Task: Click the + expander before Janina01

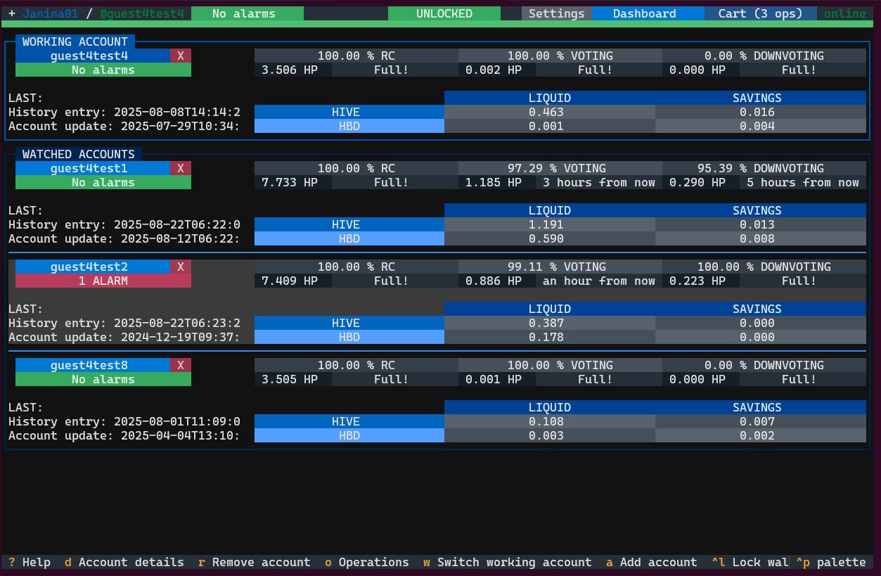Action: point(12,13)
